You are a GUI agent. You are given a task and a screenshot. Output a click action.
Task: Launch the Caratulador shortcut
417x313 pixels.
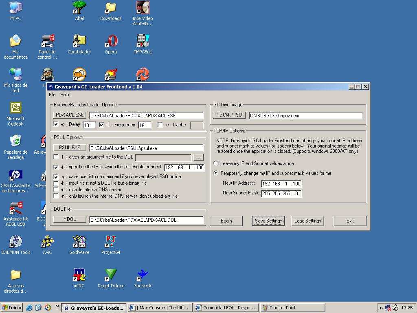[79, 44]
